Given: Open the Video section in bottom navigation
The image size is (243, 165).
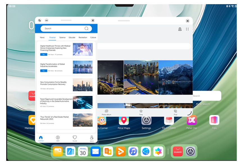Looking at the screenshot, I should click(58, 138).
